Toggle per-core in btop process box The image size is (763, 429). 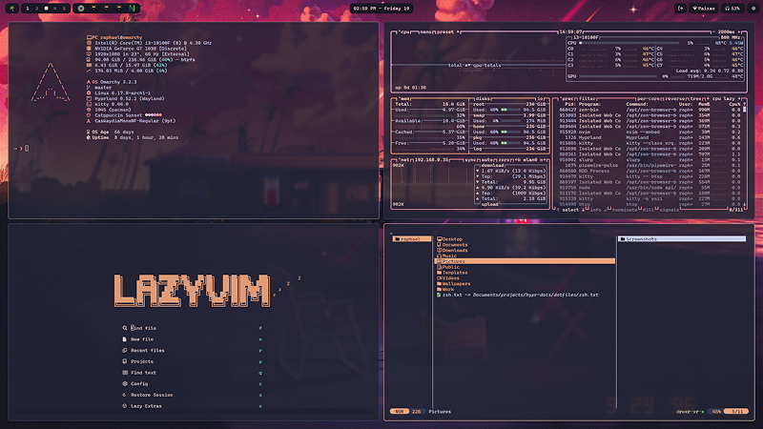[649, 99]
